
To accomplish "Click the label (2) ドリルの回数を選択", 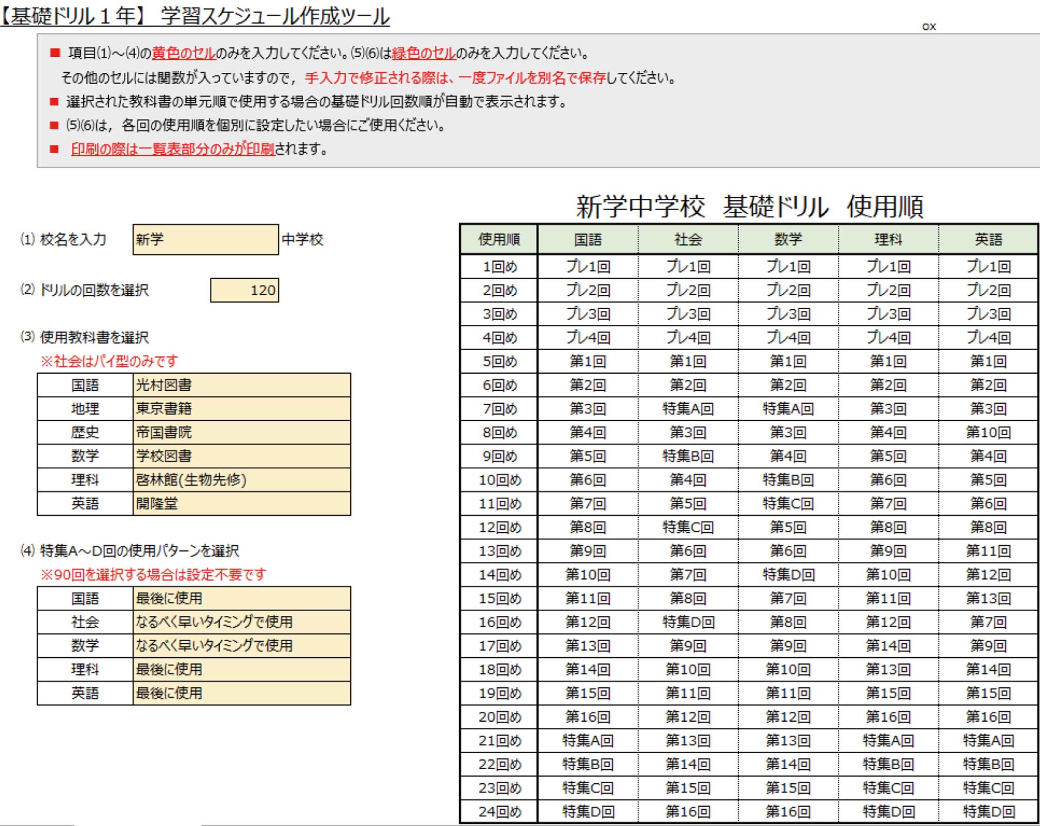I will [x=85, y=290].
